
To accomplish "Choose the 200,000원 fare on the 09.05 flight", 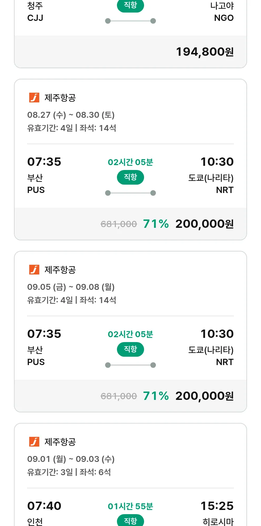I will tap(204, 396).
